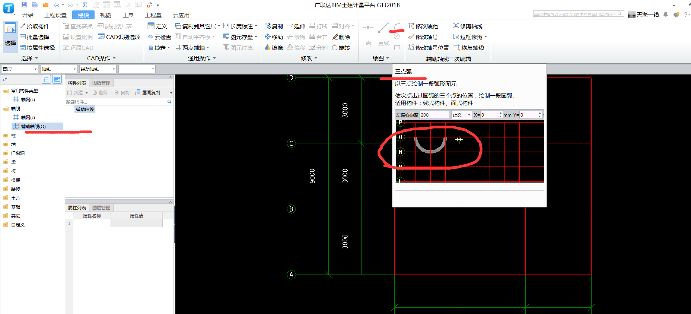The image size is (691, 314).
Task: Activate the 镜像 mirror tool
Action: (x=274, y=48)
